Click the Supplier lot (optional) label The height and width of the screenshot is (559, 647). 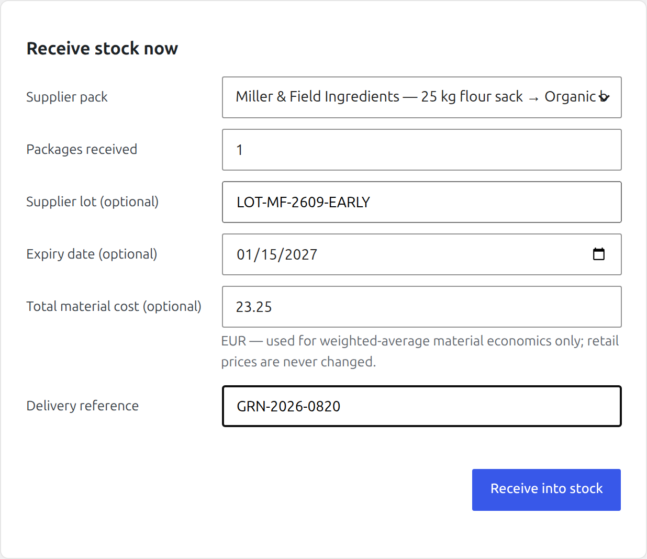[x=93, y=202]
